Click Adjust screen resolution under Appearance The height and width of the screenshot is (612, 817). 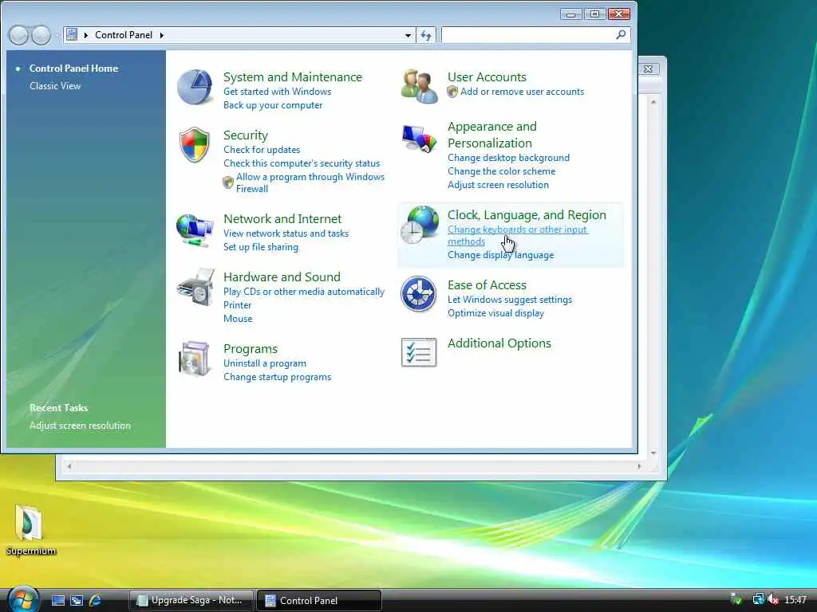pos(498,185)
